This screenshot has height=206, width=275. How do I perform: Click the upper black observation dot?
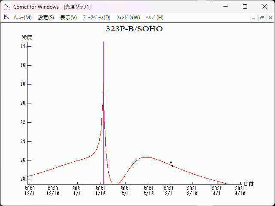171,162
